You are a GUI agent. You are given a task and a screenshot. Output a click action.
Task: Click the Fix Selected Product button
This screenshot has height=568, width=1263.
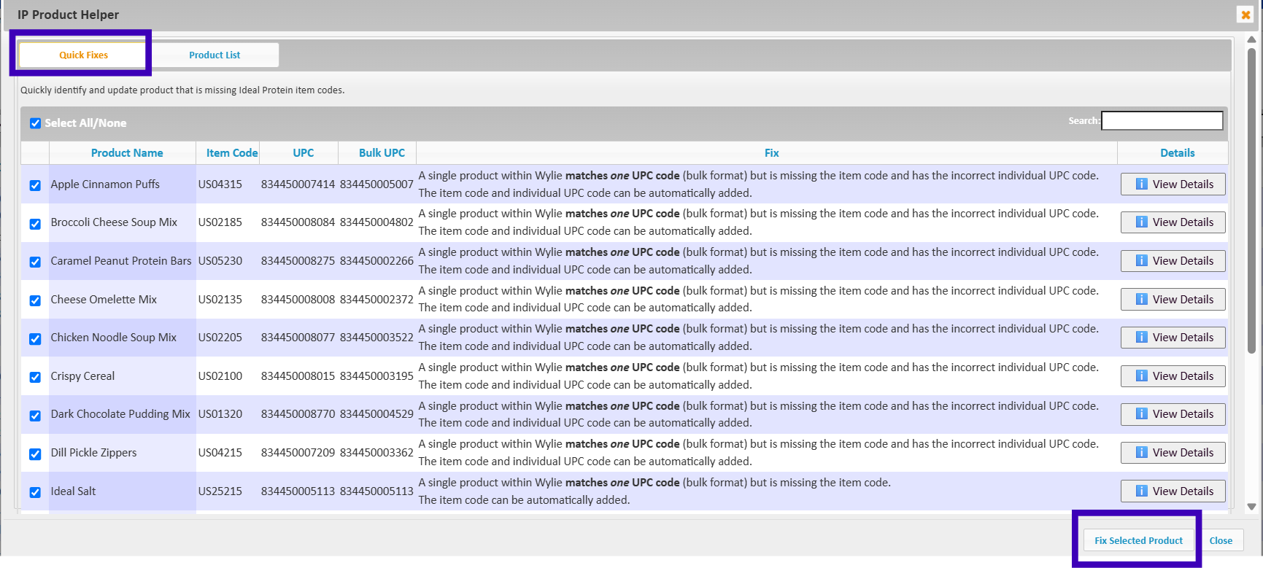[x=1138, y=540]
